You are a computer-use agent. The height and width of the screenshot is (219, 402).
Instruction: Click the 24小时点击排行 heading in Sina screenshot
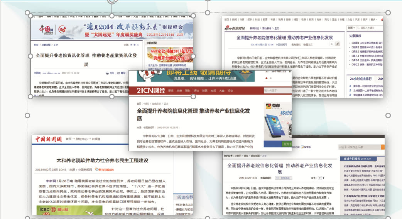pyautogui.click(x=361, y=79)
